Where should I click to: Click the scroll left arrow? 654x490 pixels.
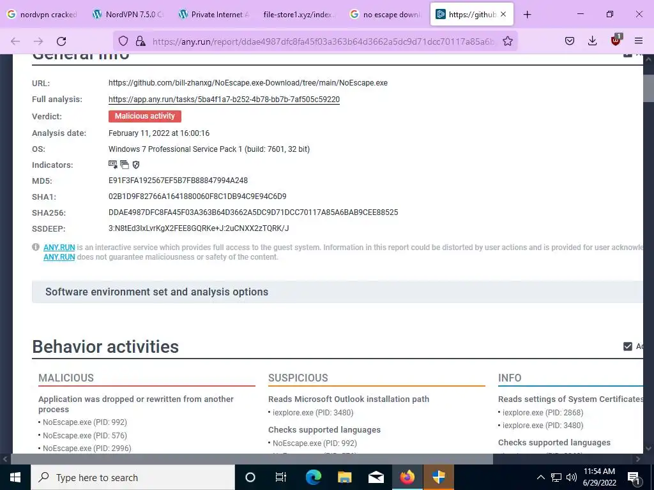(5, 459)
